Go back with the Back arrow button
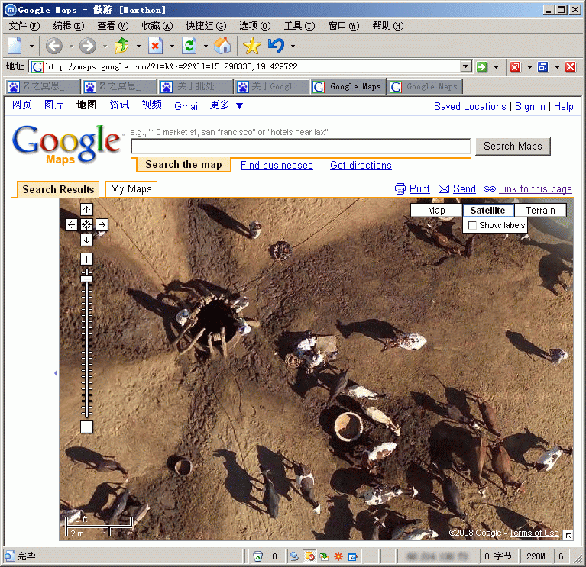This screenshot has width=586, height=567. [x=53, y=46]
